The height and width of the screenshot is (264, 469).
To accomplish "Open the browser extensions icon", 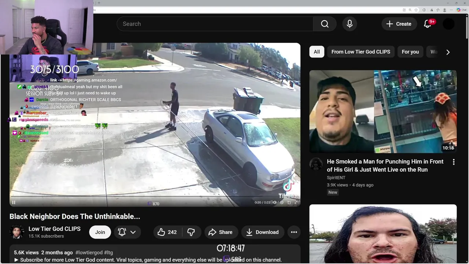I will pos(424,10).
